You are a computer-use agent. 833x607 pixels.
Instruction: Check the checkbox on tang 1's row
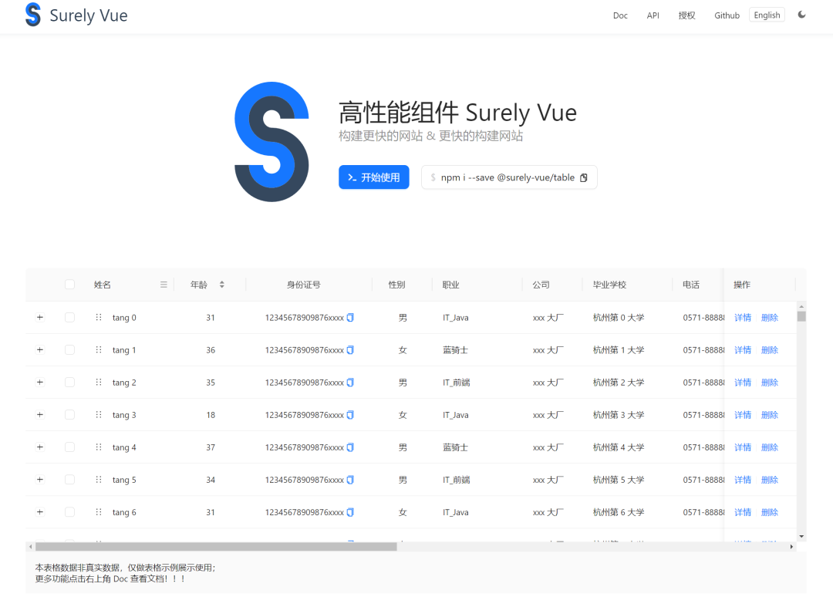(x=69, y=349)
